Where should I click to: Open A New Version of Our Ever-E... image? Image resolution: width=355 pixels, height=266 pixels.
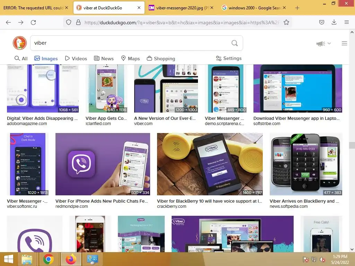pyautogui.click(x=166, y=88)
